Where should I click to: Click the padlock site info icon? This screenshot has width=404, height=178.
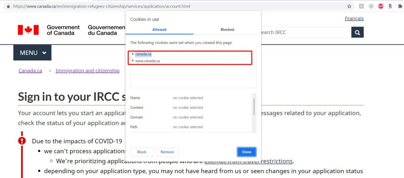tap(8, 6)
